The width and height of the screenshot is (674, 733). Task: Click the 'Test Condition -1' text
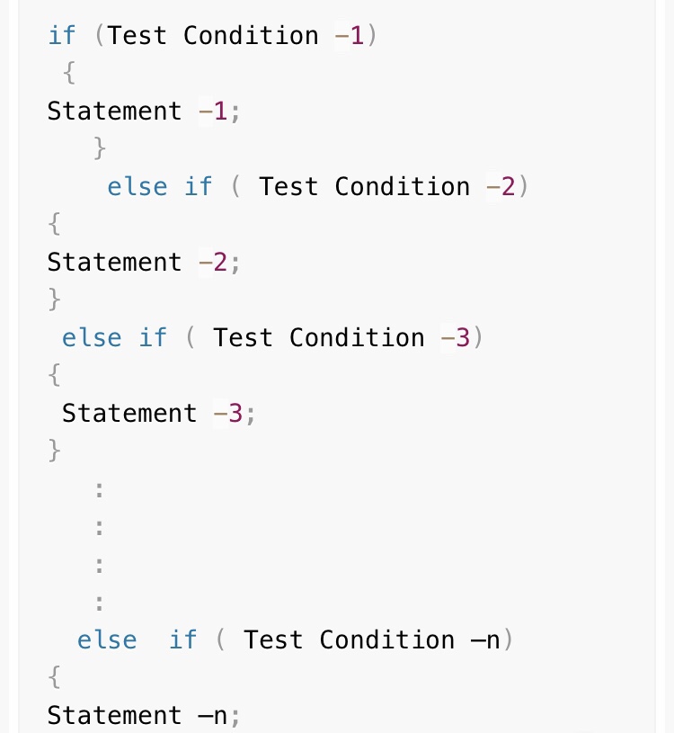pos(235,36)
